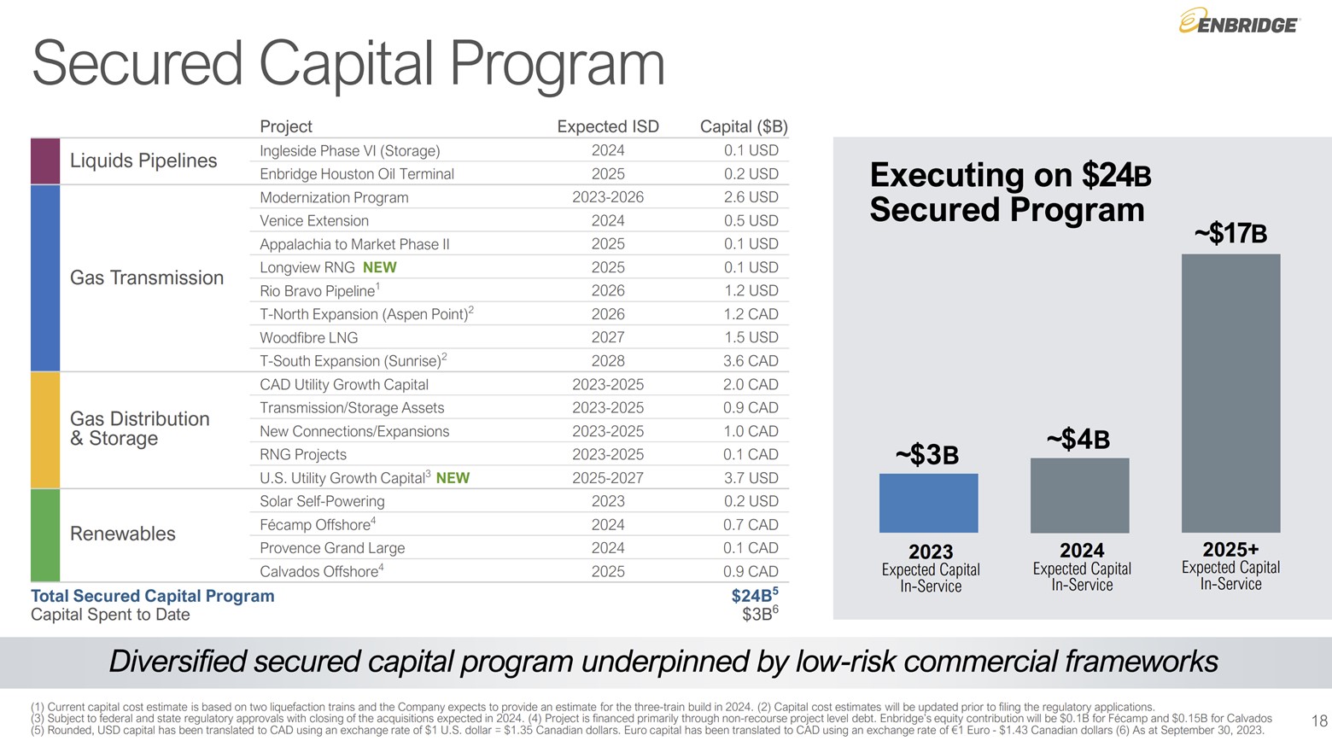
Task: Click the Secured Capital Program title
Action: pos(348,65)
